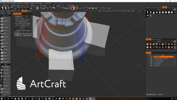Click the Apply button in Tool Options

point(18,16)
